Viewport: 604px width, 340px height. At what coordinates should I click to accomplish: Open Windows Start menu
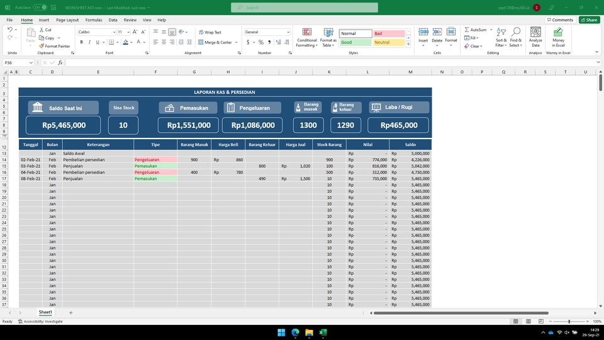pyautogui.click(x=281, y=332)
